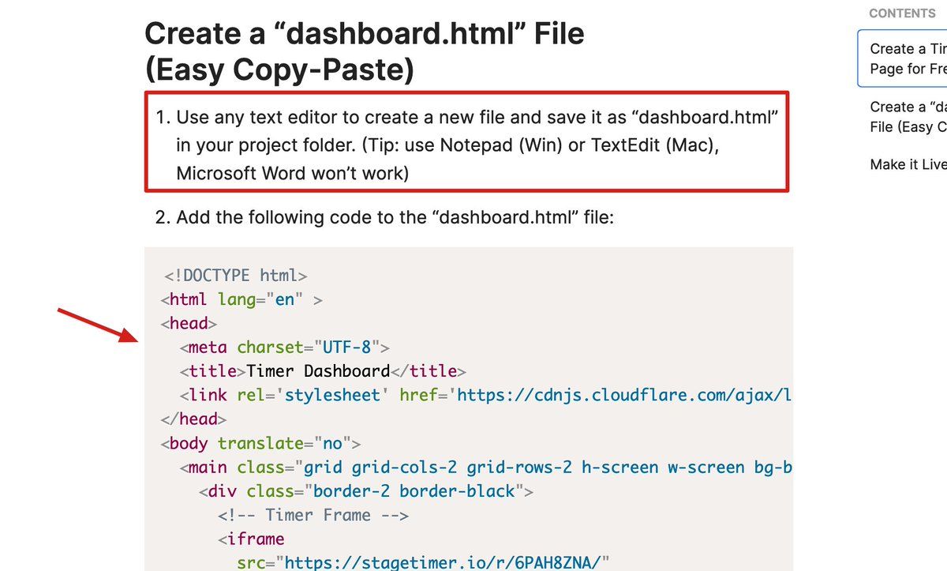947x571 pixels.
Task: Click the <!DOCTYPE html> code line
Action: point(235,276)
